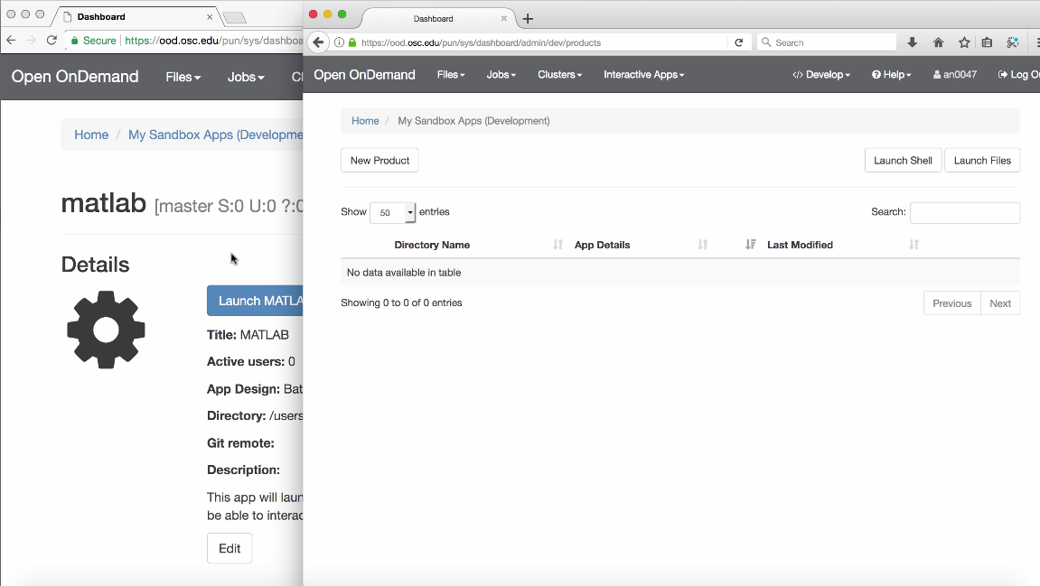Image resolution: width=1040 pixels, height=586 pixels.
Task: Click the Firefox back arrow button
Action: (318, 42)
